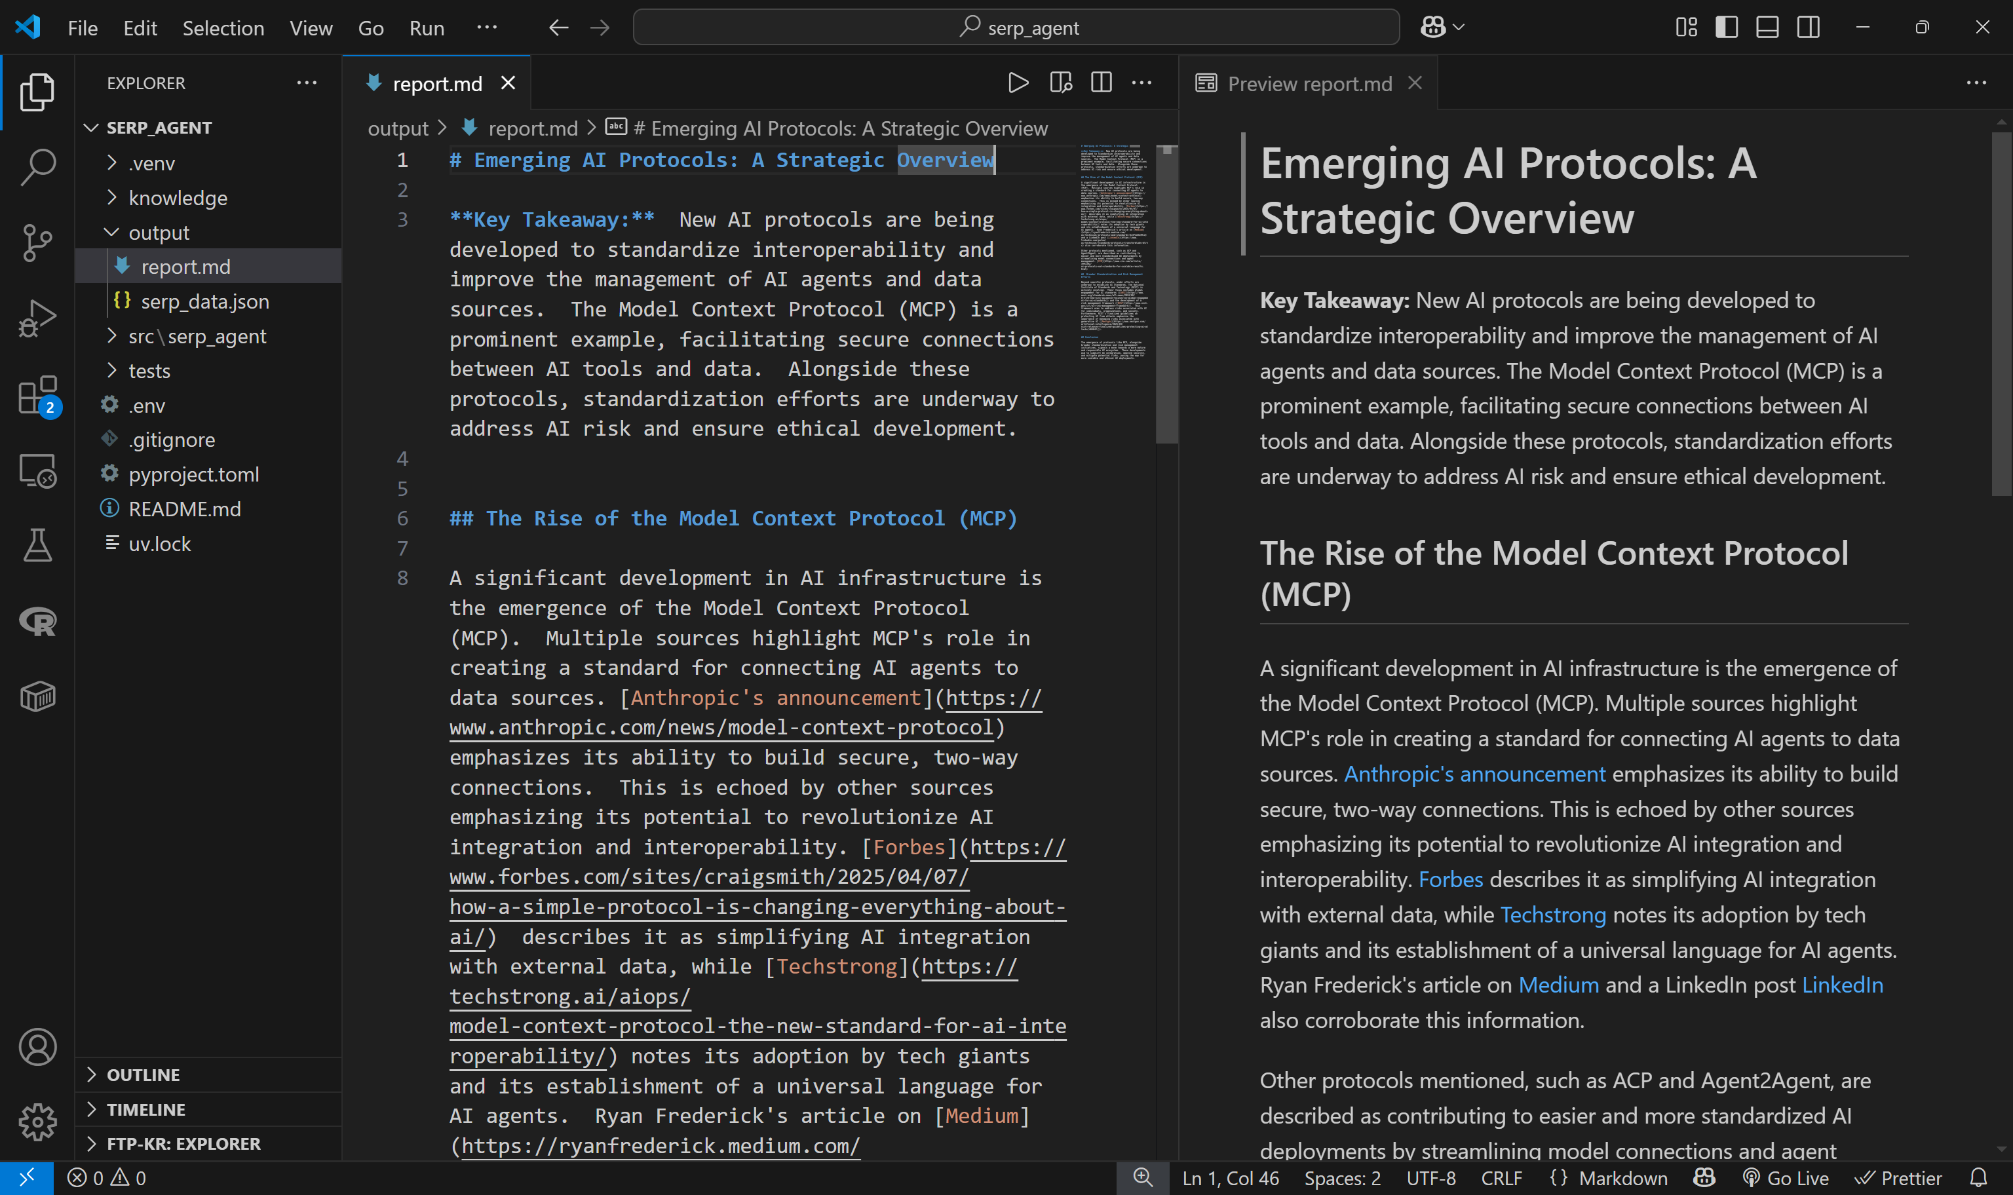The image size is (2013, 1195).
Task: Open Run and Debug view
Action: (x=37, y=318)
